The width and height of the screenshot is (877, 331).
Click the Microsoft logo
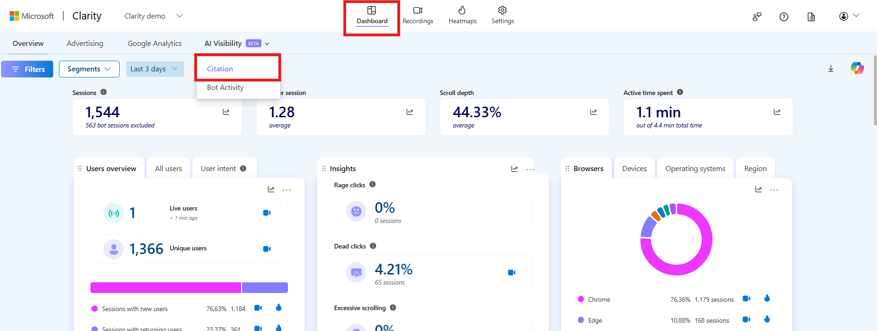pos(32,16)
